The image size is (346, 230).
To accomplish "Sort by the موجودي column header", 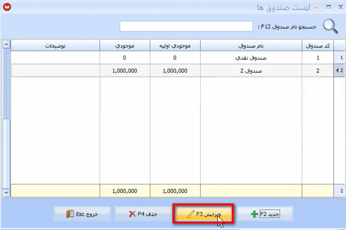I will coord(125,46).
